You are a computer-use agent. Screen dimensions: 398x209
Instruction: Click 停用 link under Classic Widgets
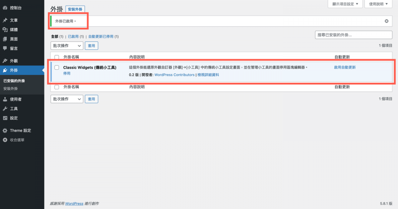[x=67, y=73]
